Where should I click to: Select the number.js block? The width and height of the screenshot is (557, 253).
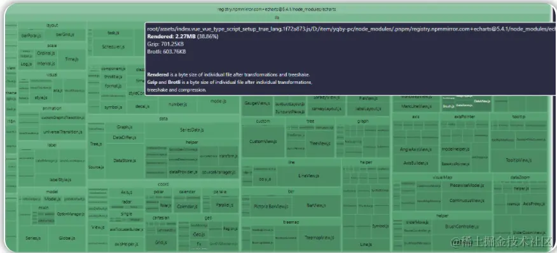click(x=177, y=105)
